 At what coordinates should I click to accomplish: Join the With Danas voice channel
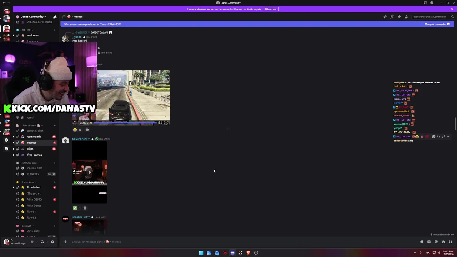(35, 206)
